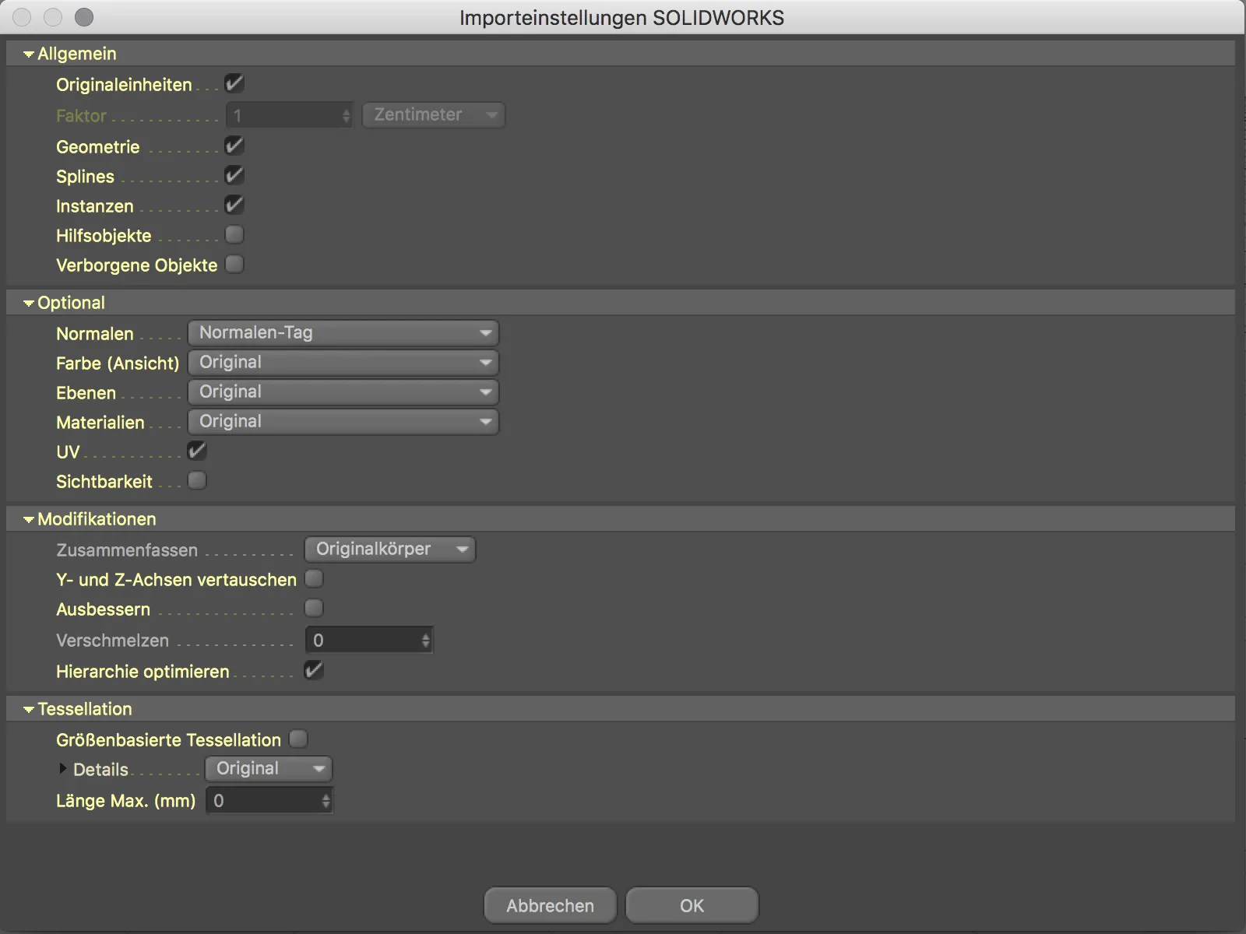Confirm with the OK button
Viewport: 1246px width, 934px height.
[x=692, y=905]
